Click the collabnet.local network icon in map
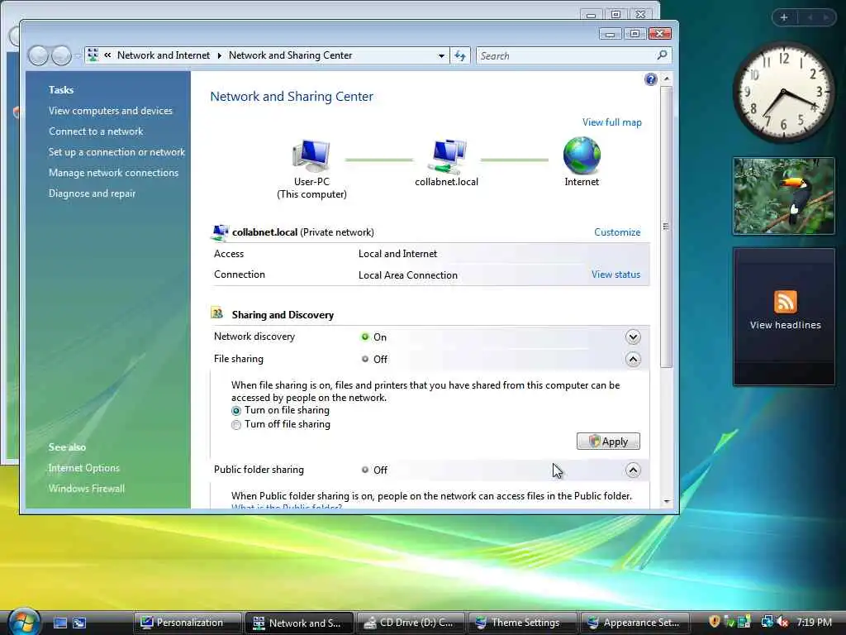Screen dimensions: 846x635 [x=447, y=156]
